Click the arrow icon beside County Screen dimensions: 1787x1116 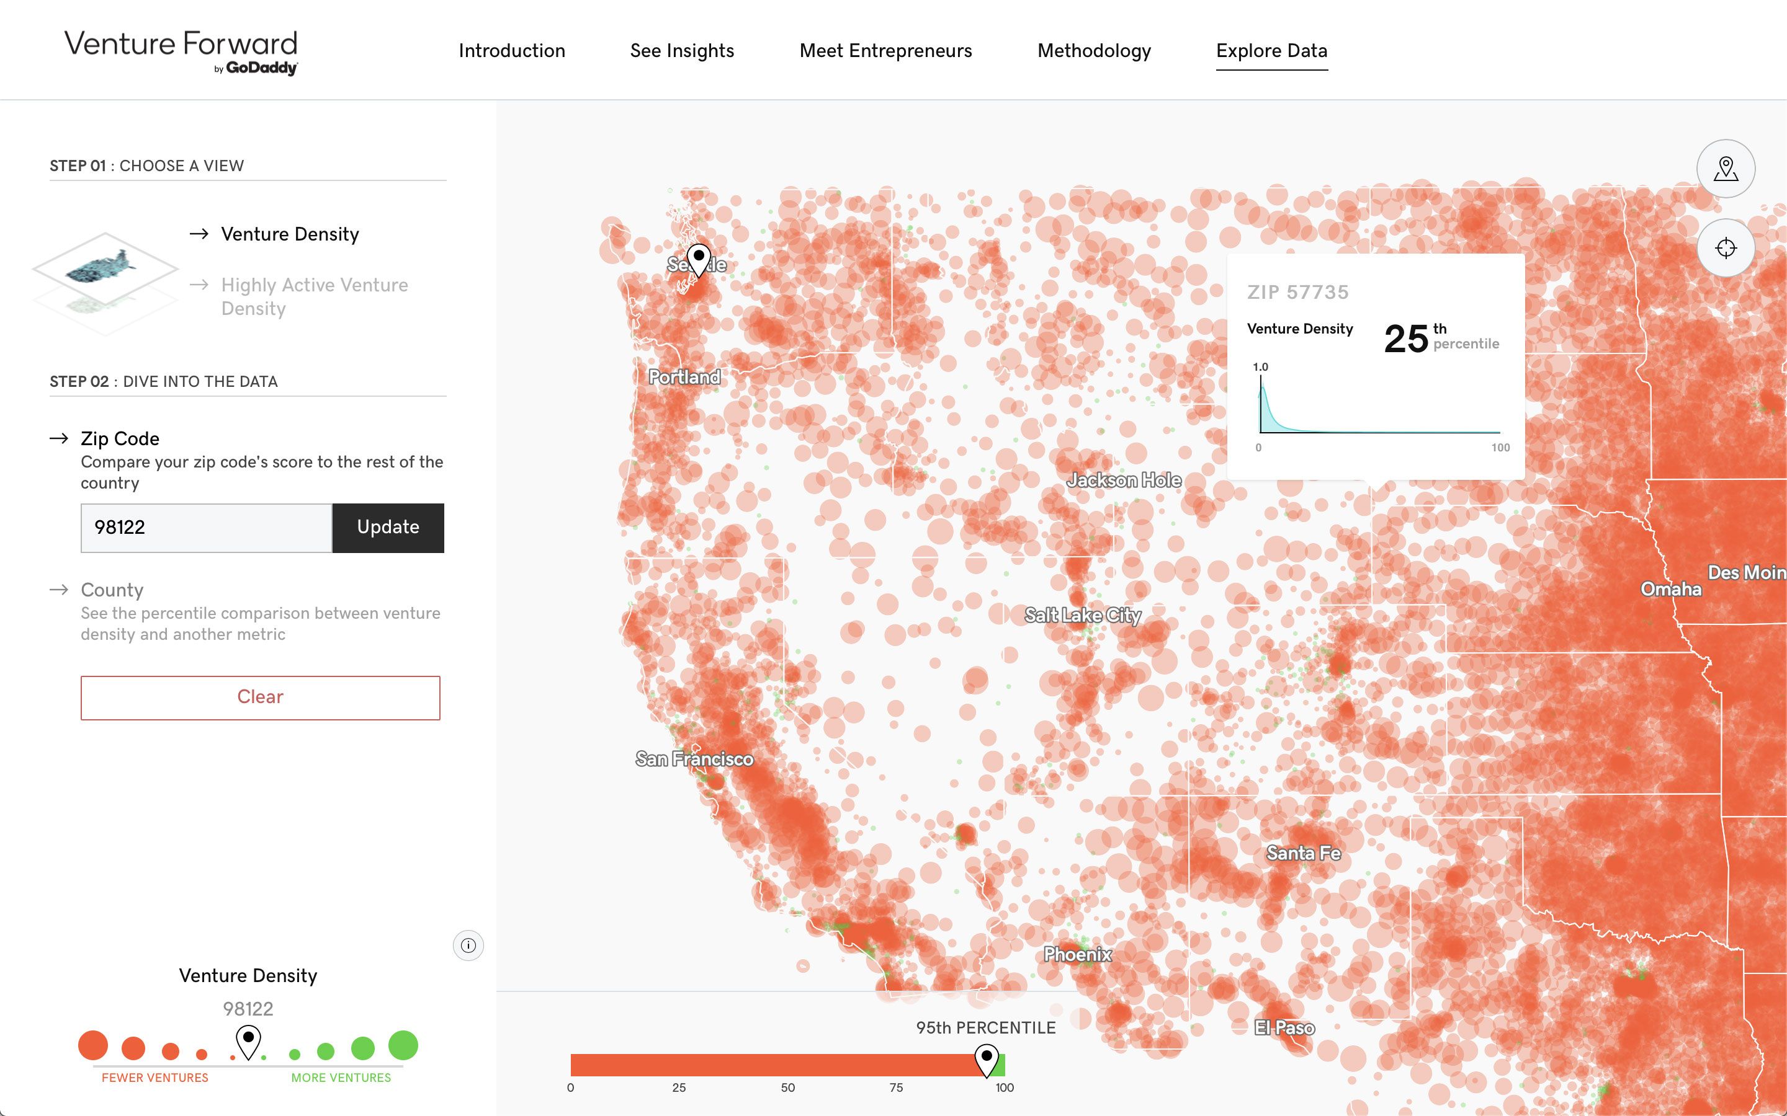(59, 590)
